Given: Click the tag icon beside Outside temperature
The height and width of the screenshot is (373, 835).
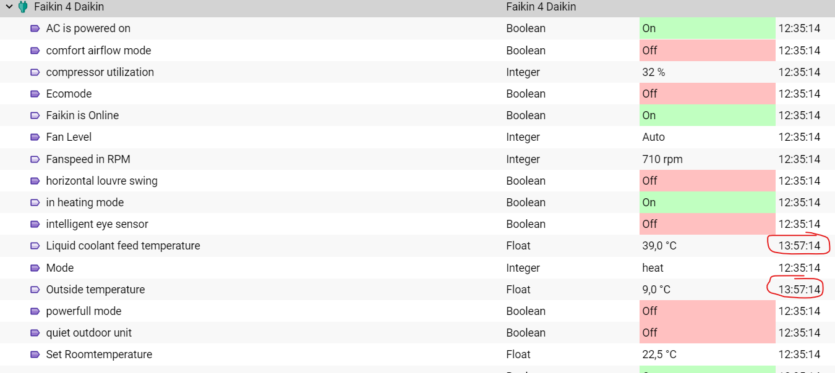Looking at the screenshot, I should click(35, 290).
